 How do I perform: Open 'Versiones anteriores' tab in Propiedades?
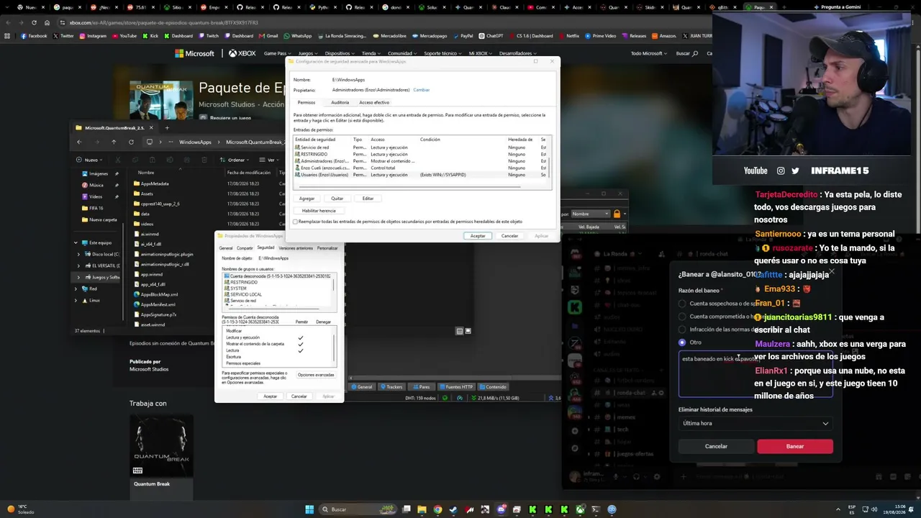(x=296, y=248)
